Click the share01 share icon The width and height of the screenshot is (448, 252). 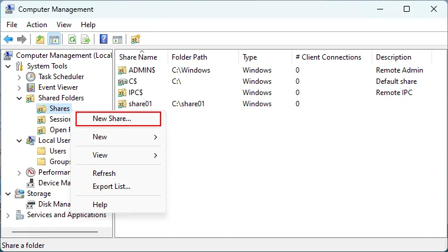click(122, 104)
